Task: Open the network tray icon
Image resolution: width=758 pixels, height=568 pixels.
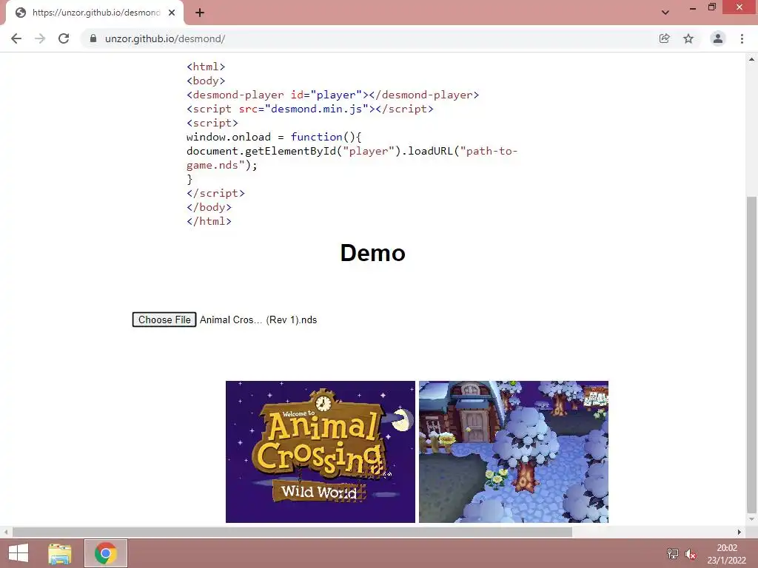Action: 672,554
